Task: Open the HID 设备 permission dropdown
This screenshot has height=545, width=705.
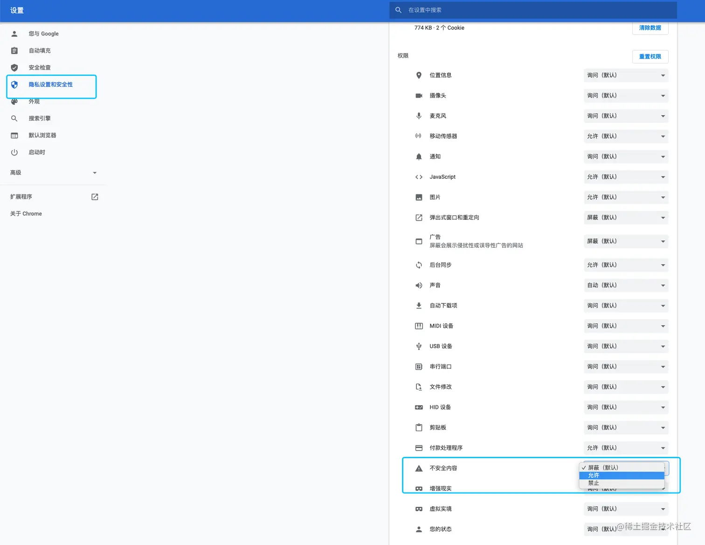Action: [626, 407]
